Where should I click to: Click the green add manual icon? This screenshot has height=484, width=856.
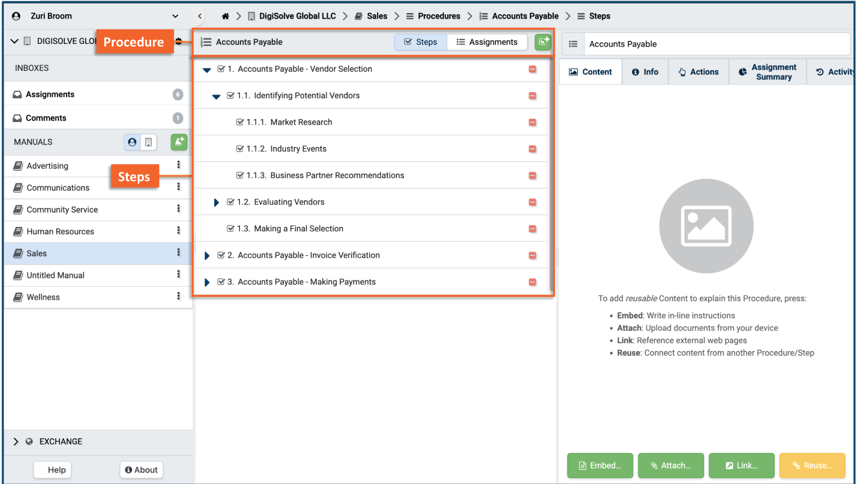[179, 142]
